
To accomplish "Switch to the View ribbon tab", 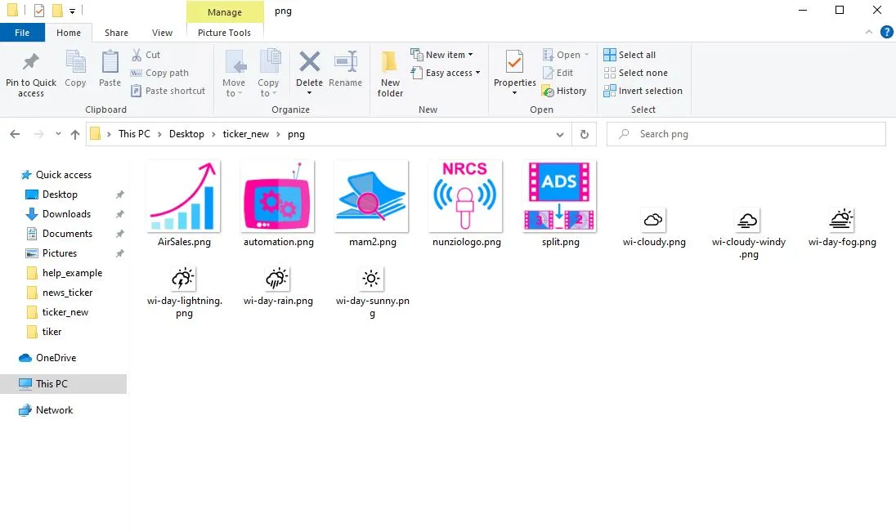I will [162, 33].
